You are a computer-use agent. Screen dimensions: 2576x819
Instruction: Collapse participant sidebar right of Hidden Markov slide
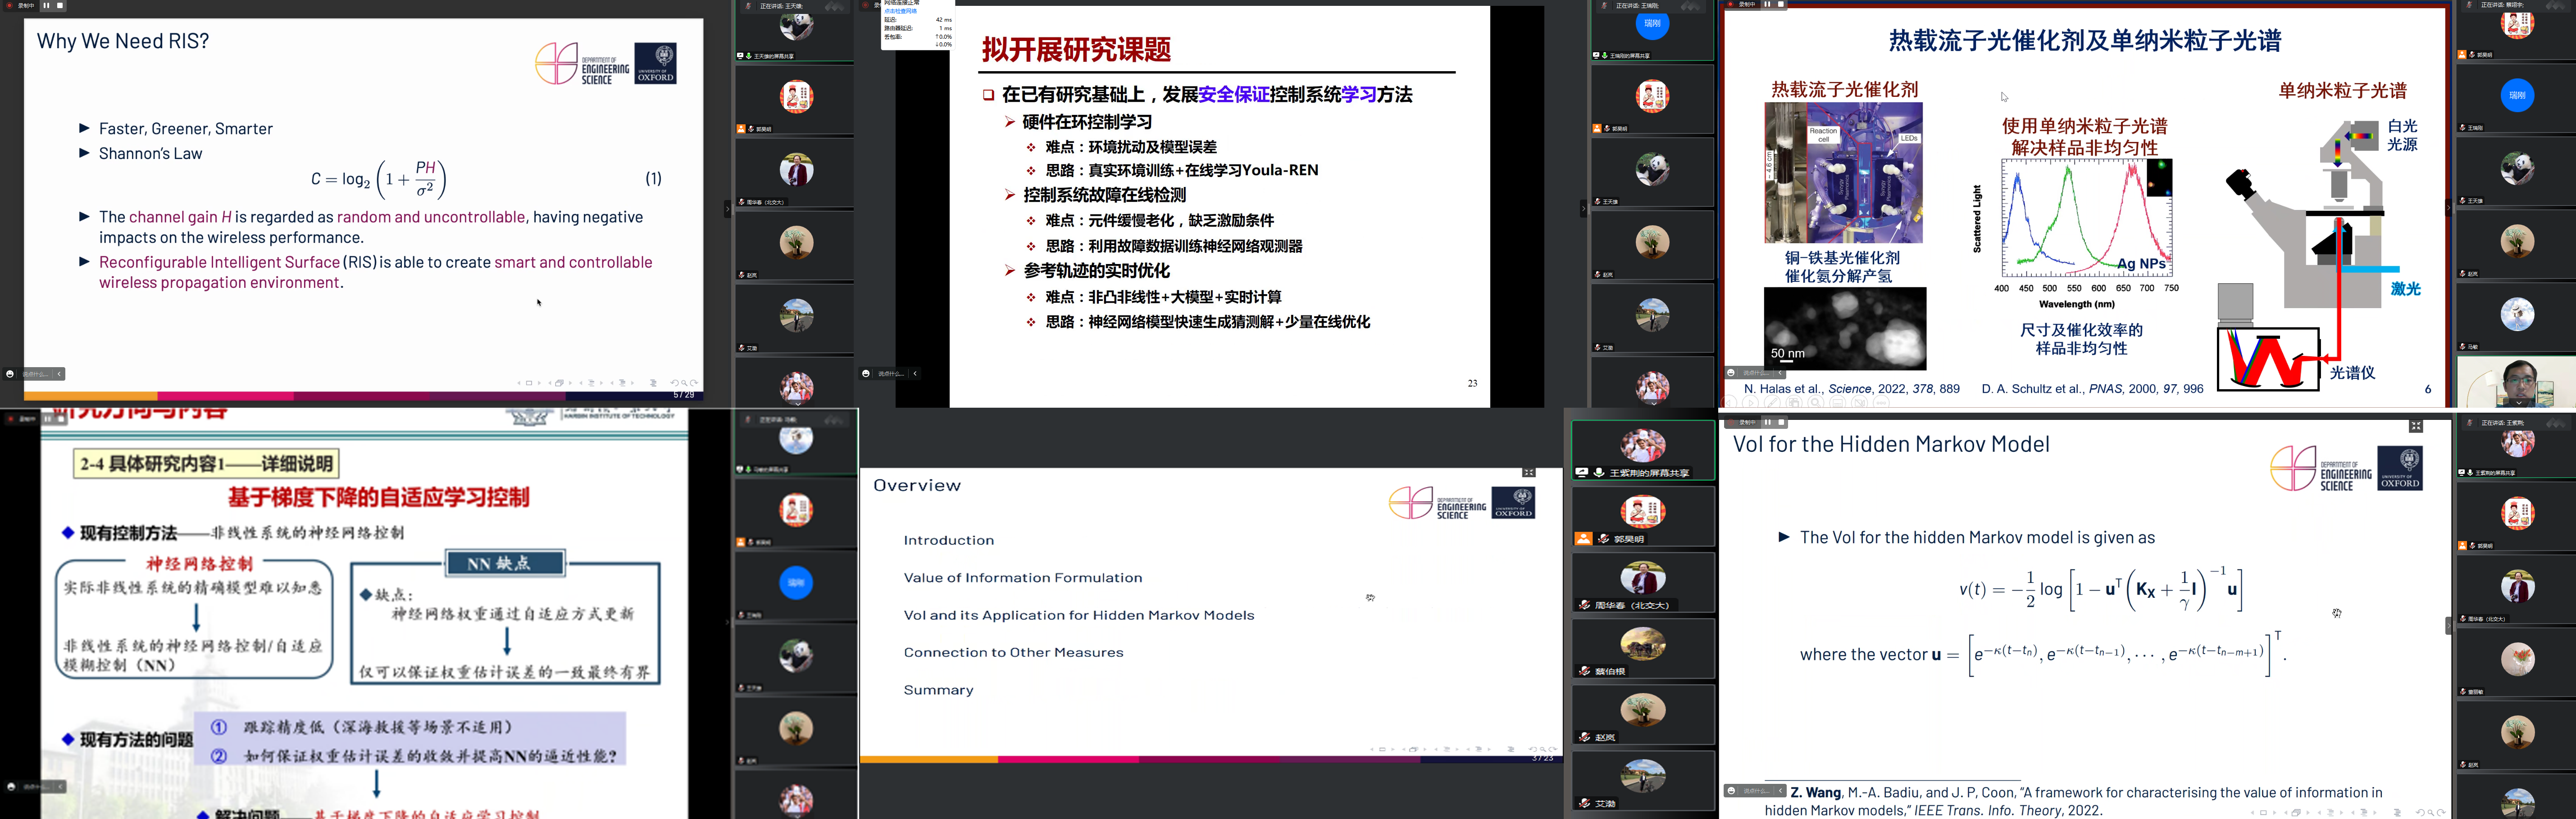[x=2448, y=626]
